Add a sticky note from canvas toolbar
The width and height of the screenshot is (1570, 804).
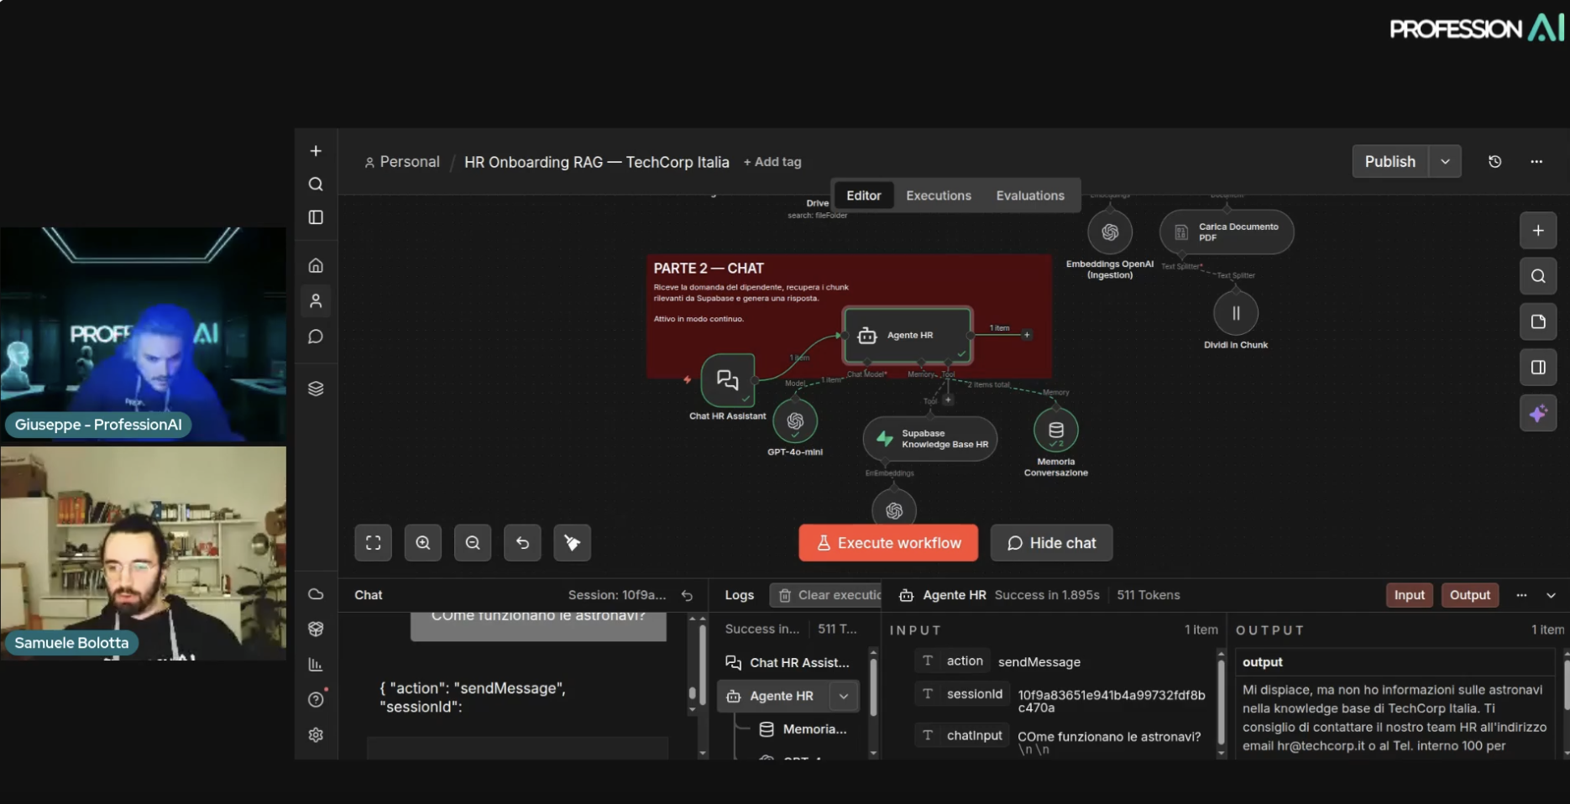click(1538, 321)
